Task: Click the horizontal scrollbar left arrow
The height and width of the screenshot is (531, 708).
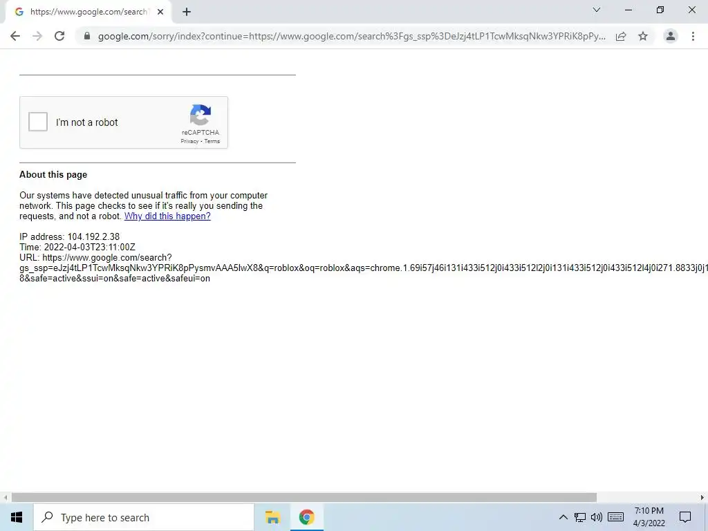Action: [6, 497]
